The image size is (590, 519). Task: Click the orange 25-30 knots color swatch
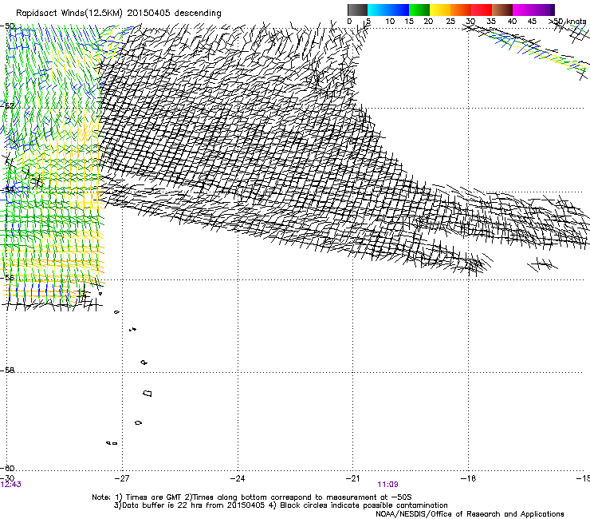(461, 10)
